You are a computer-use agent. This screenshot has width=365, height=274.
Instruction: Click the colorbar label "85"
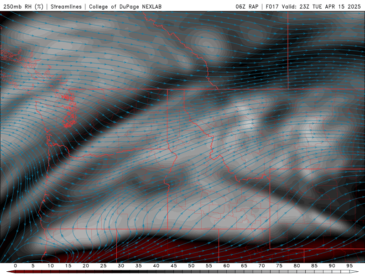pyautogui.click(x=314, y=266)
